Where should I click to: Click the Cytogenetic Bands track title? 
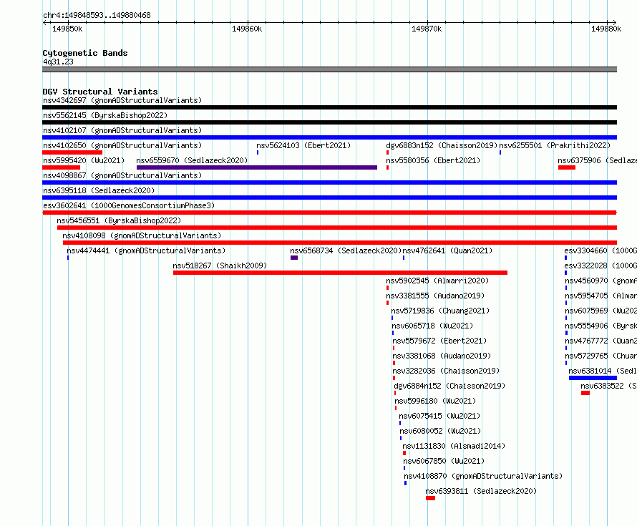[85, 53]
